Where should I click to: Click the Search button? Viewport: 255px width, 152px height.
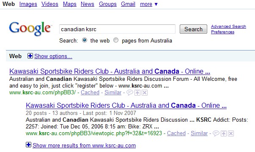193,29
